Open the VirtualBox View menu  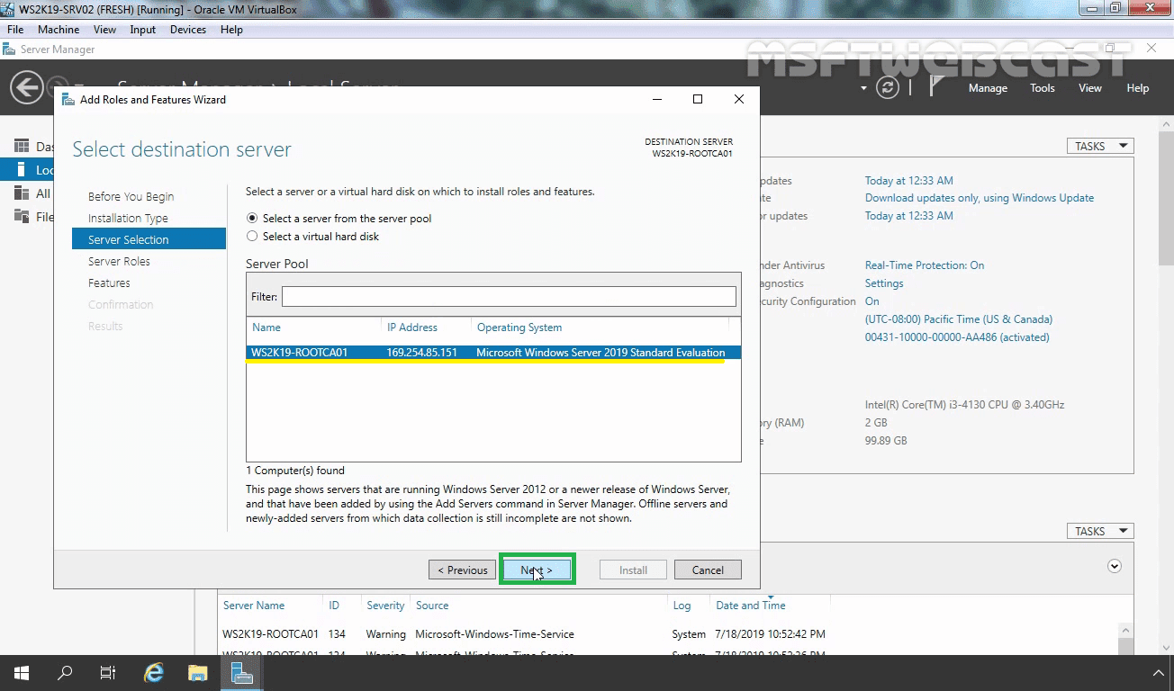[x=104, y=30]
